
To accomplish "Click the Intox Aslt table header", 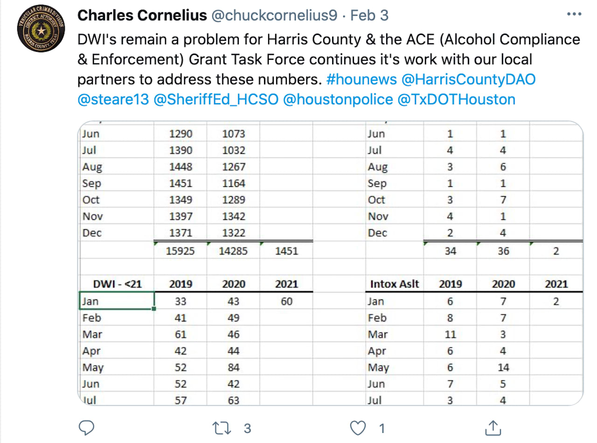I will 395,284.
